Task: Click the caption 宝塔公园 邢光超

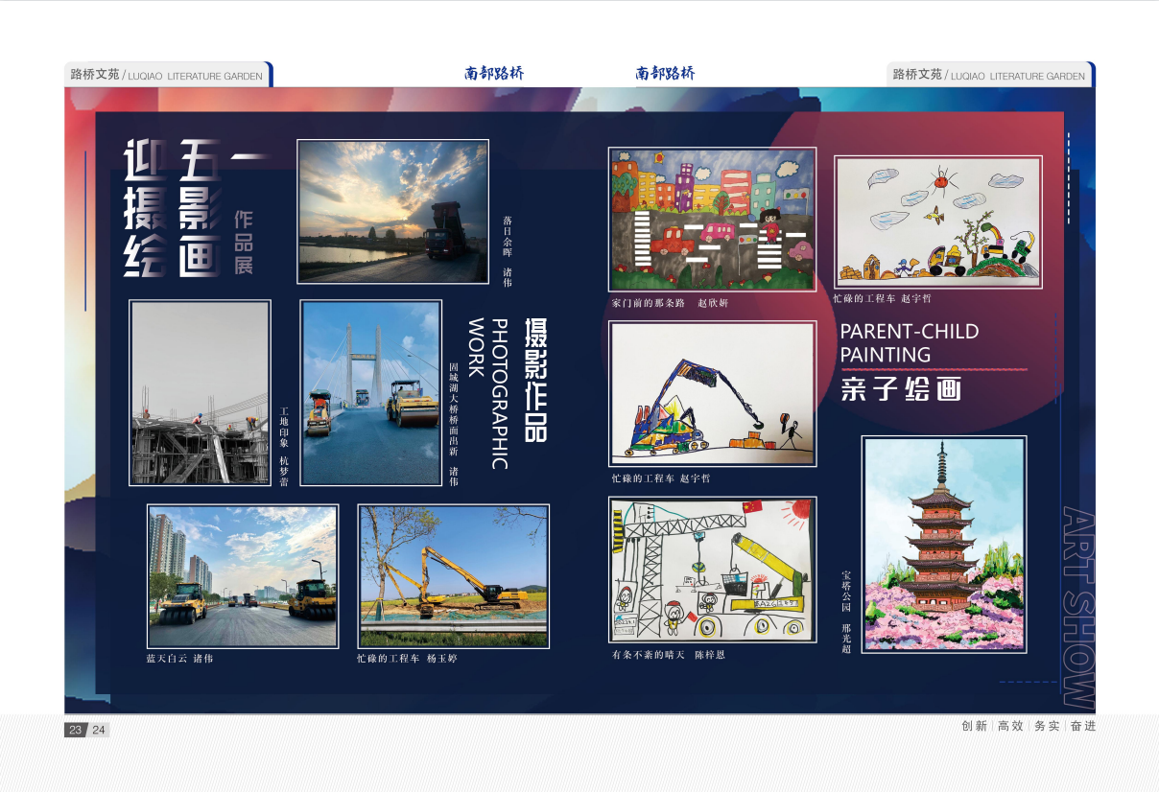Action: (x=846, y=613)
